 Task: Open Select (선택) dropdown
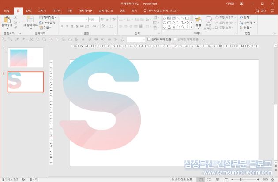point(245,28)
